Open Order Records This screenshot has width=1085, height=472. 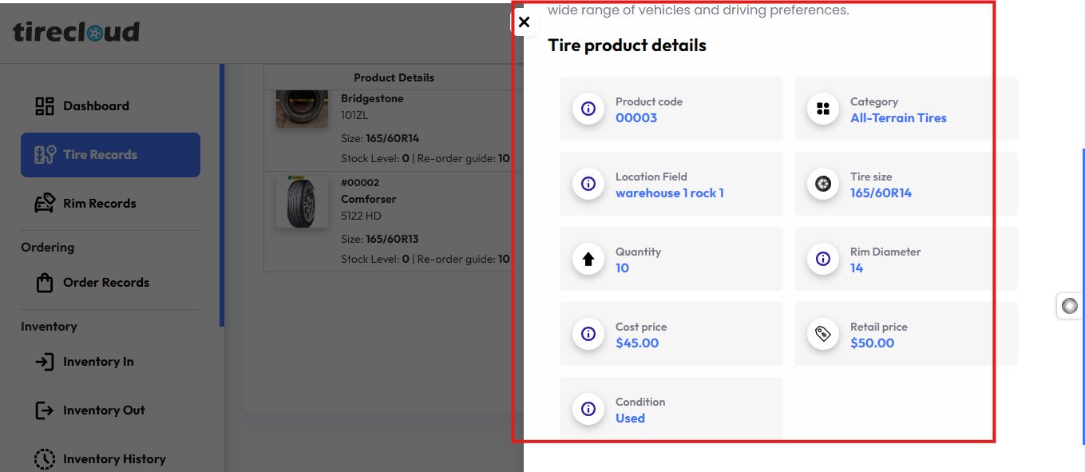click(x=105, y=283)
